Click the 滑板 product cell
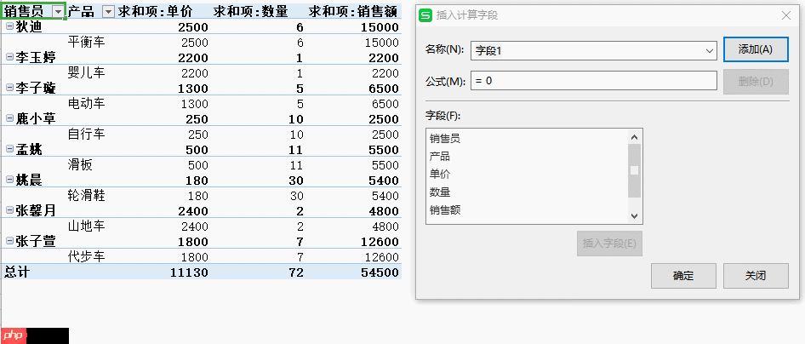805x344 pixels. [80, 165]
